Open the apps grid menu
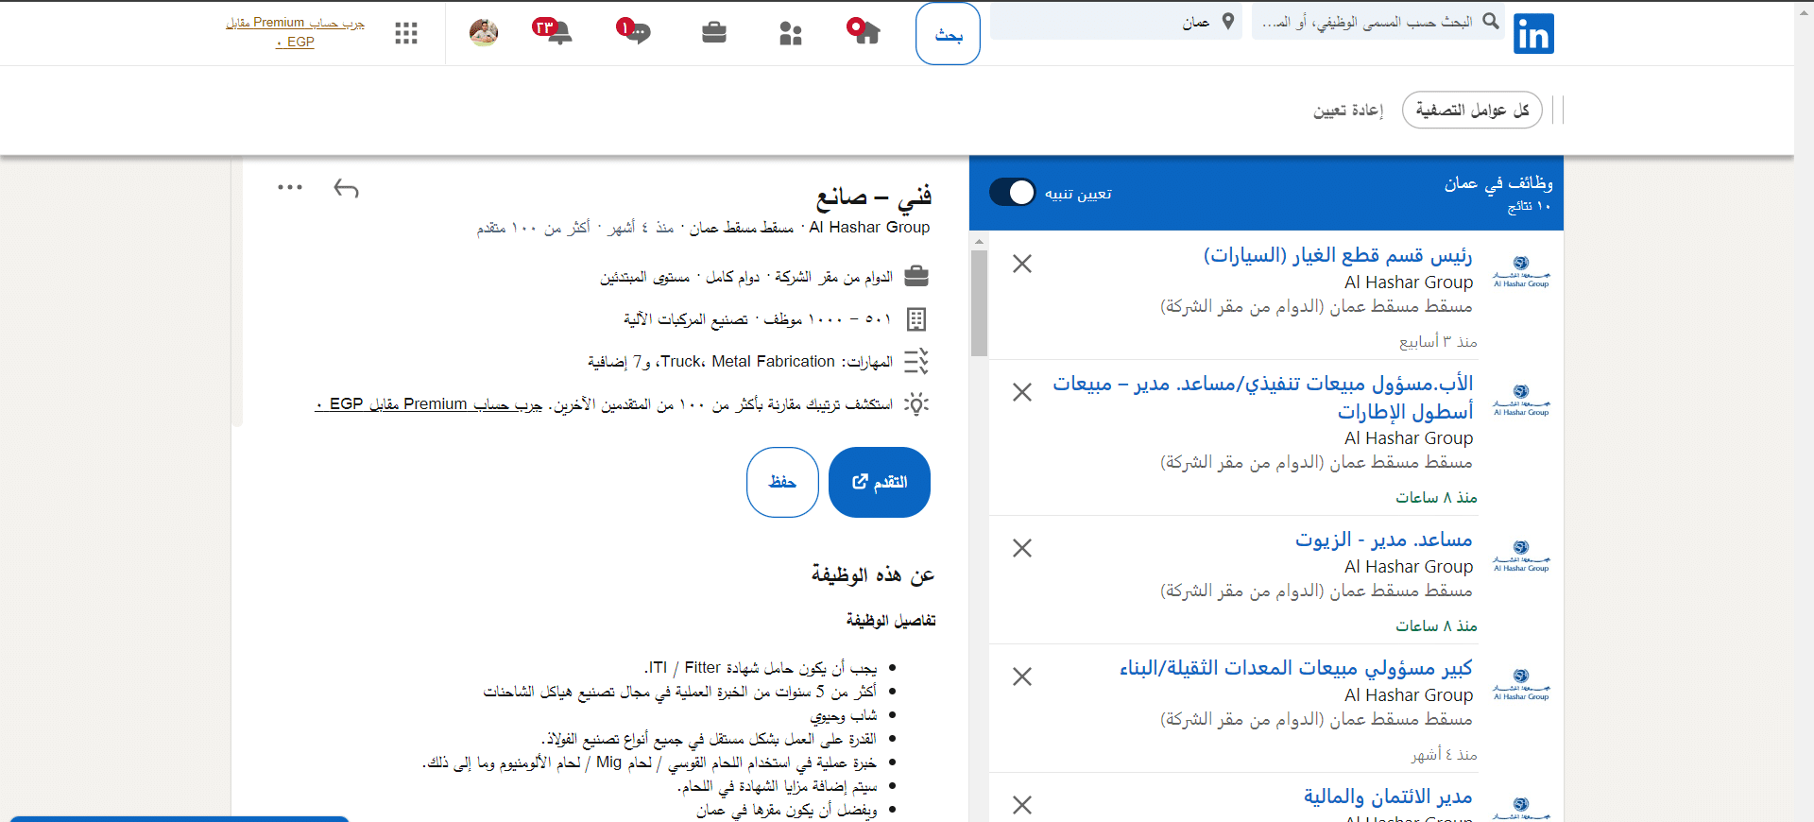The image size is (1814, 822). click(406, 33)
